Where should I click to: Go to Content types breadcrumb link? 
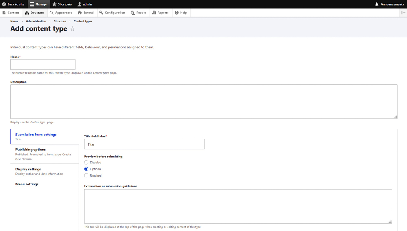point(83,21)
